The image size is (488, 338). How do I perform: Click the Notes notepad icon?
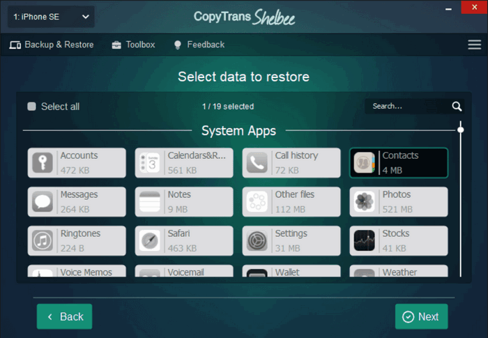149,201
